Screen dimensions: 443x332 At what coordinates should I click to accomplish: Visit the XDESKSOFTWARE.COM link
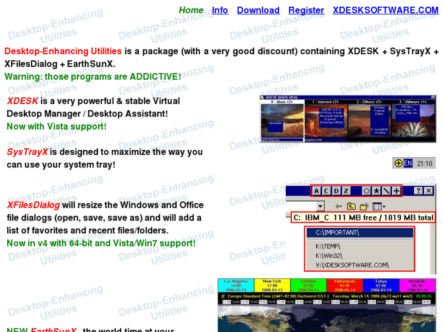(x=385, y=10)
